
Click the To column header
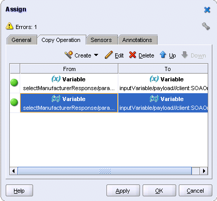pyautogui.click(x=163, y=69)
